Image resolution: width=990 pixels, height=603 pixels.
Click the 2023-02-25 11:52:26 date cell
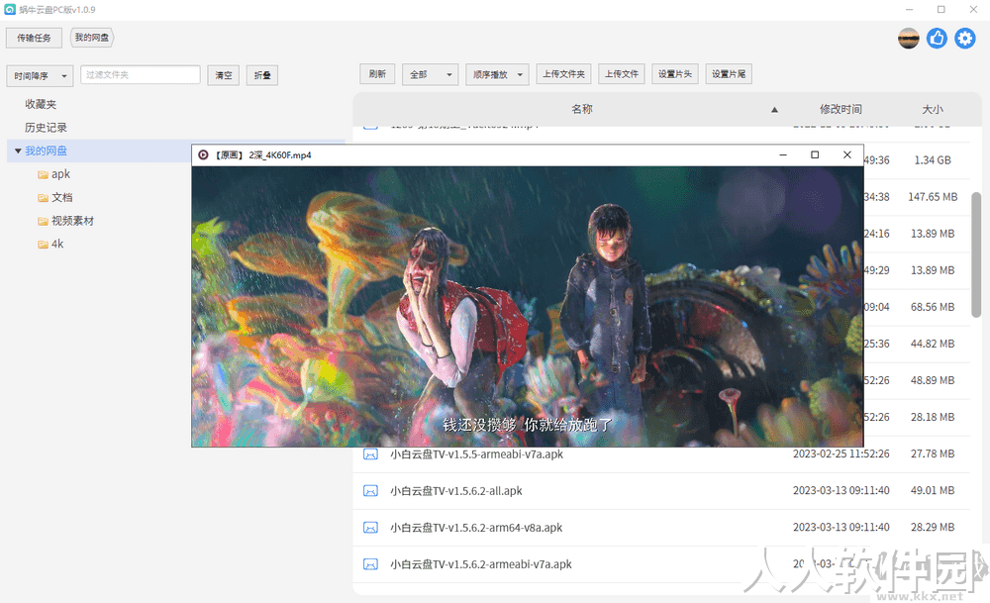[841, 453]
